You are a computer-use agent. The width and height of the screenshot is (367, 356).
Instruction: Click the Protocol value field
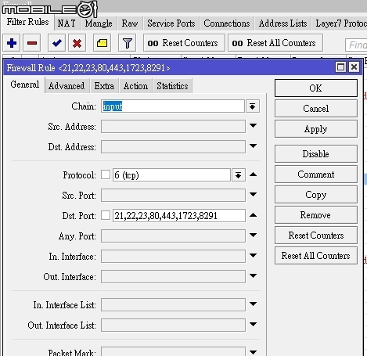pos(171,174)
